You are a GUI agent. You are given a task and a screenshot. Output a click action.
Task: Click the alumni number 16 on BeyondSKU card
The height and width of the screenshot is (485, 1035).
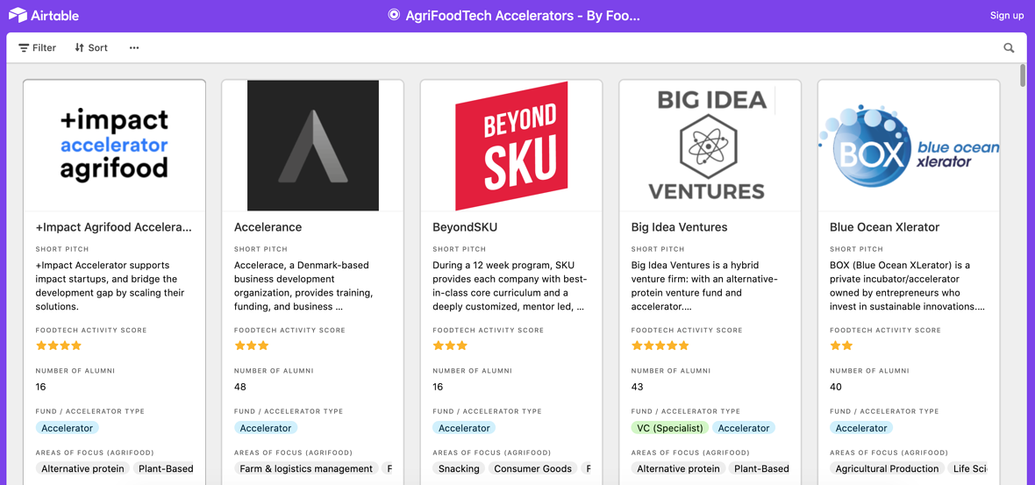click(x=439, y=387)
